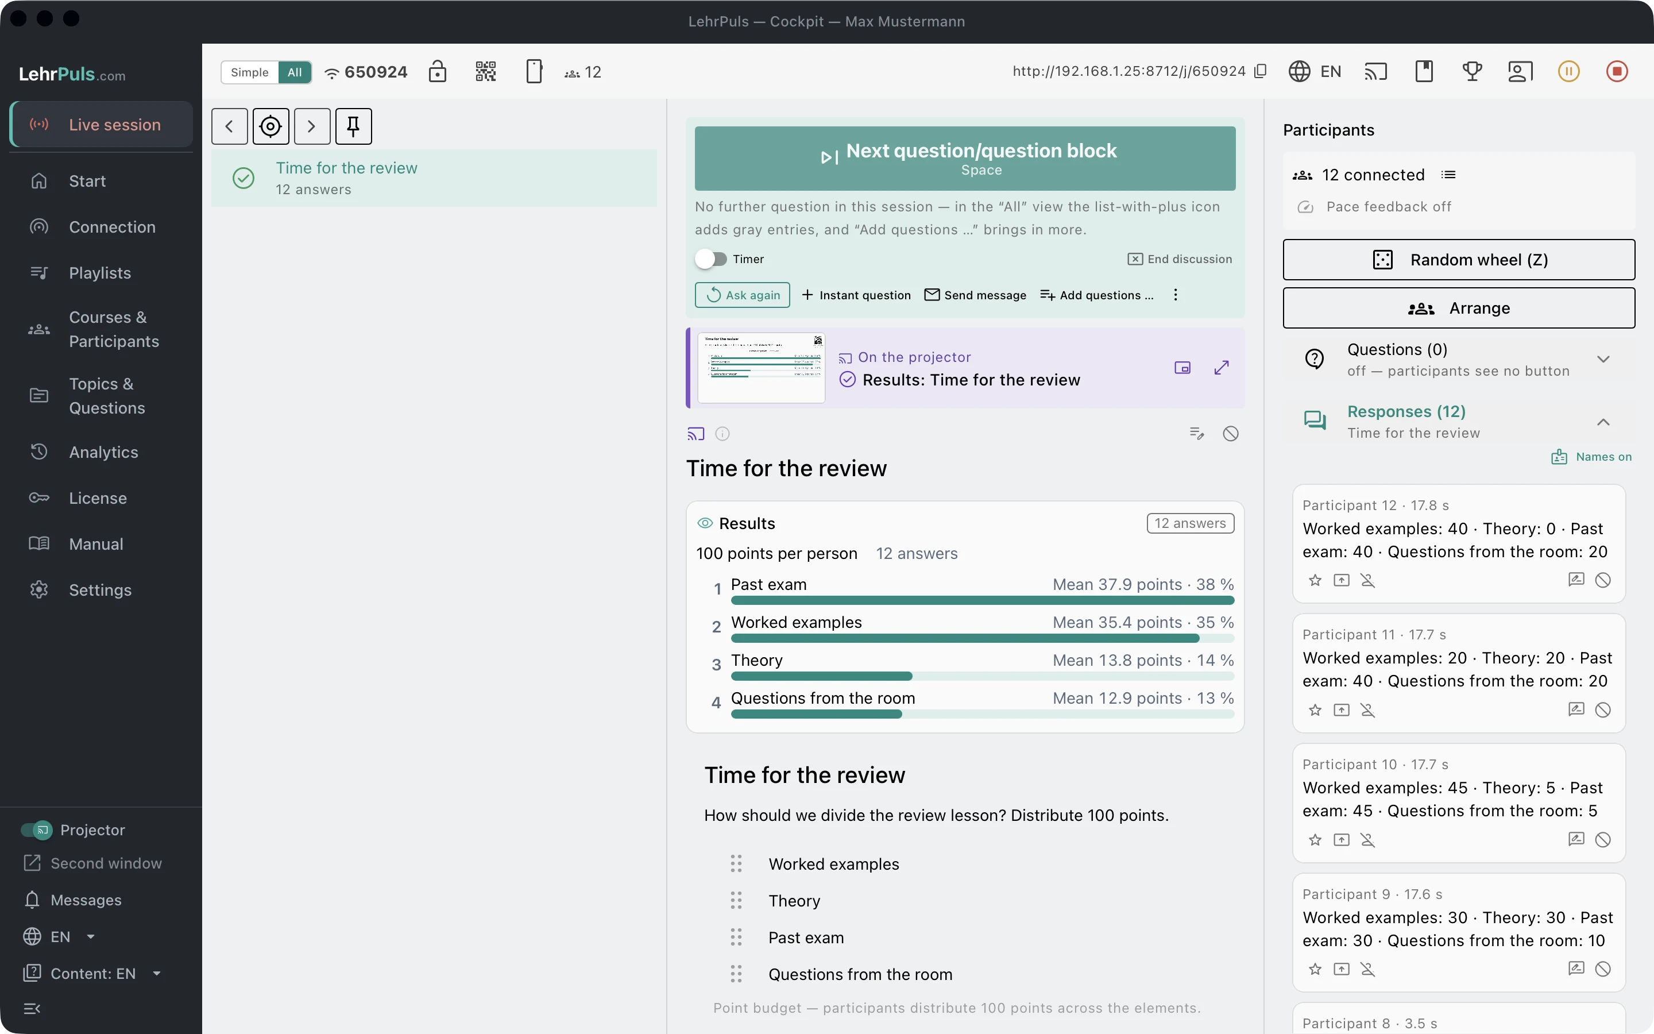Open the Content: EN language dropdown

click(93, 973)
